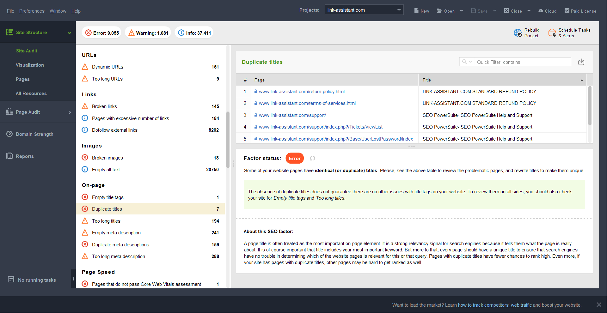Click the Close project X icon
607x313 pixels.
click(506, 11)
